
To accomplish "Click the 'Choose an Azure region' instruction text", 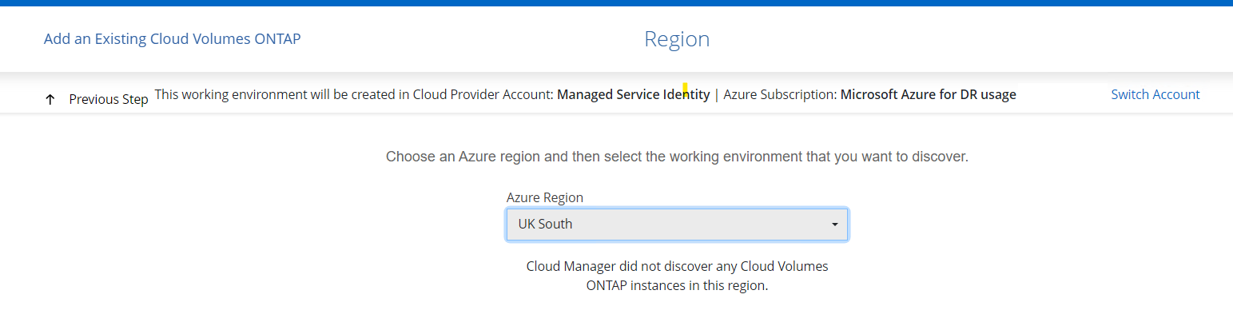I will coord(677,157).
